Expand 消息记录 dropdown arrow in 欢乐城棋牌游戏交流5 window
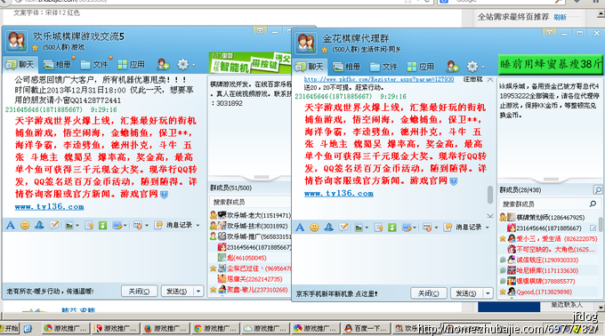This screenshot has width=605, height=336. (198, 226)
